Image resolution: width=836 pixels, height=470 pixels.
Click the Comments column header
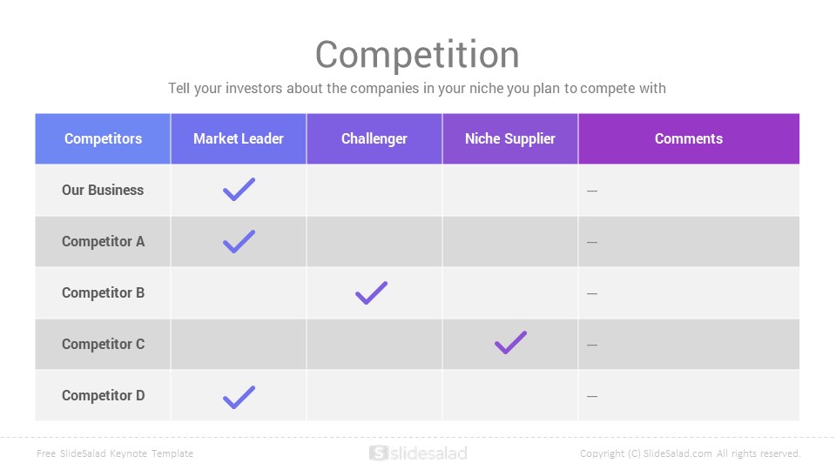pos(689,138)
